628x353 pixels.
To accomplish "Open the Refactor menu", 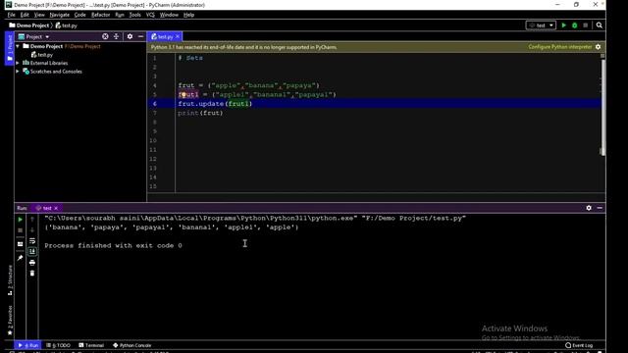I will tap(100, 15).
